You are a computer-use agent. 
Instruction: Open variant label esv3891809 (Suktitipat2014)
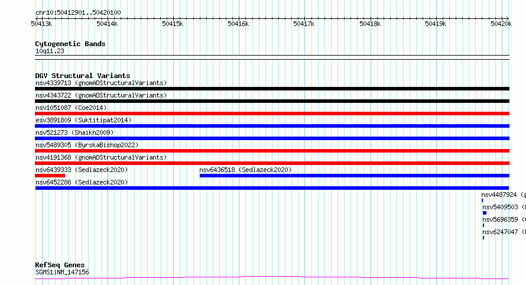pos(83,120)
